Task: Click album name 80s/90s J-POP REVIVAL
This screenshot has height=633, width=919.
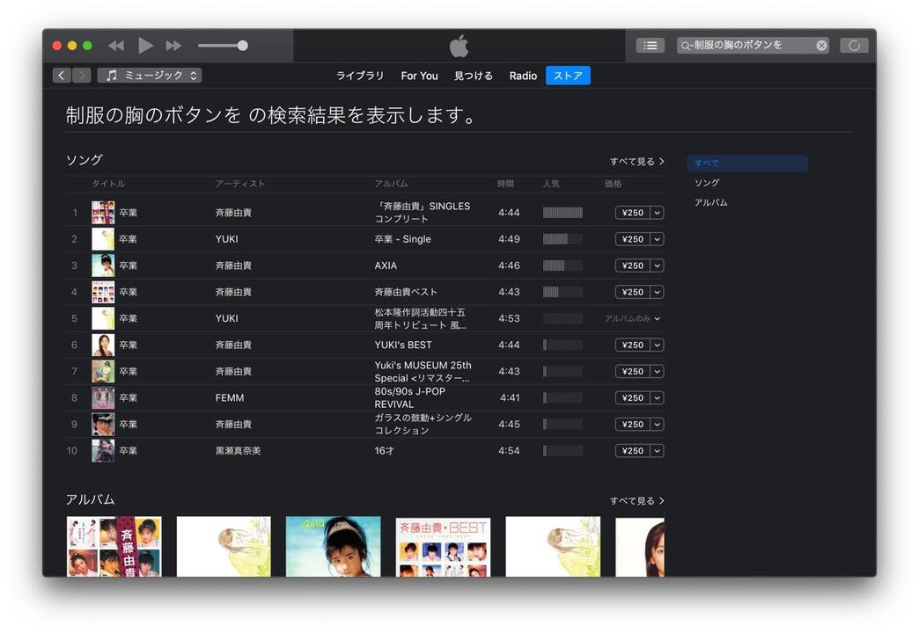Action: (409, 397)
